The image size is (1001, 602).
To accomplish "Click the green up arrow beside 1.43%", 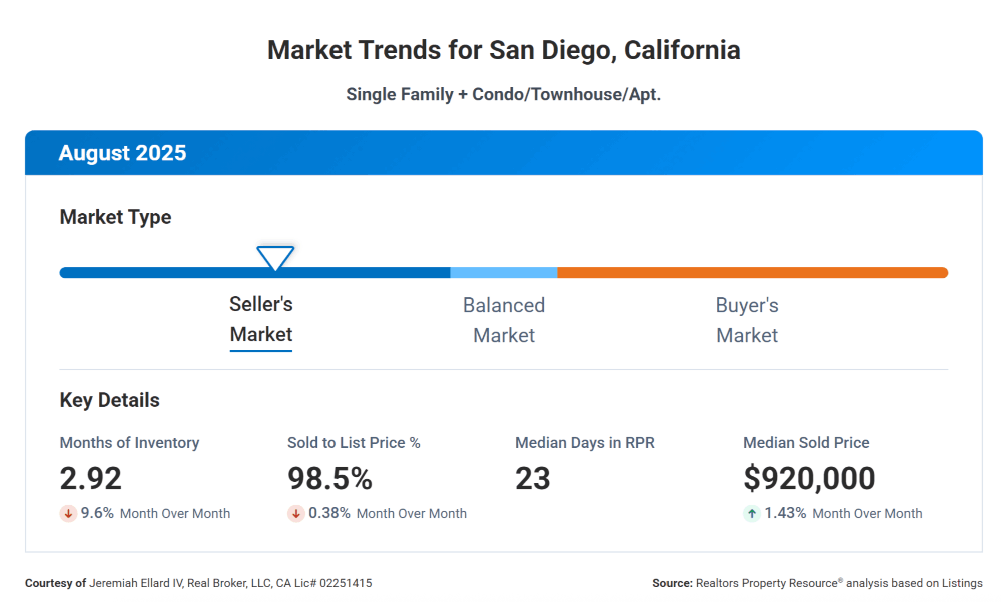I will [751, 513].
